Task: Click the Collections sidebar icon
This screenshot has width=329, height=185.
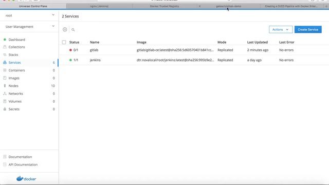Action: [x=5, y=47]
